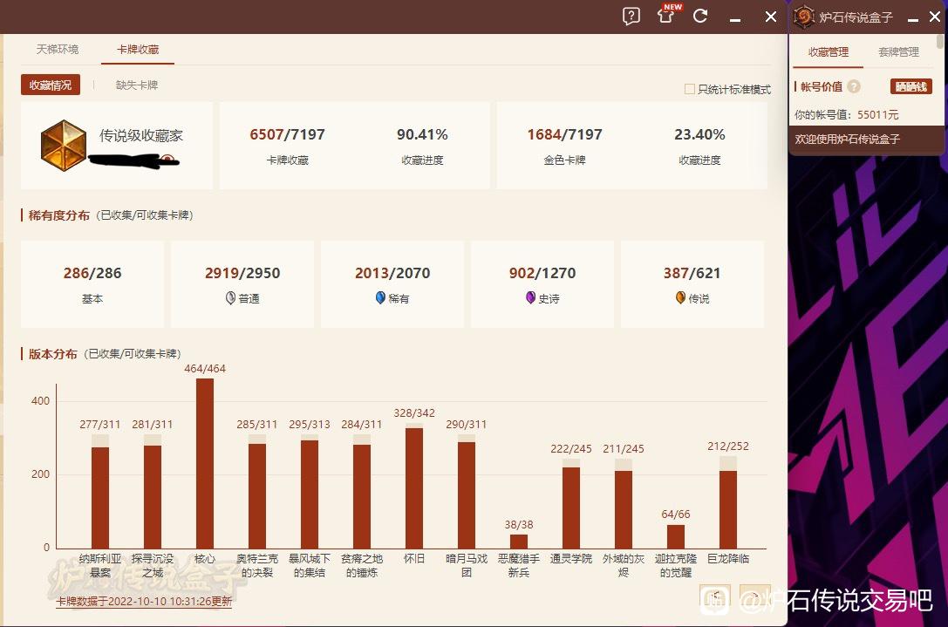
Task: Click the 帐号价值 heading in side panel
Action: 821,86
